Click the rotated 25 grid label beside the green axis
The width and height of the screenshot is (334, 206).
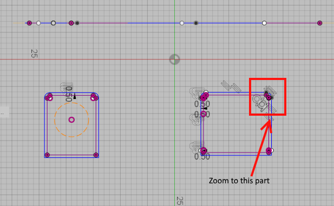pyautogui.click(x=180, y=201)
